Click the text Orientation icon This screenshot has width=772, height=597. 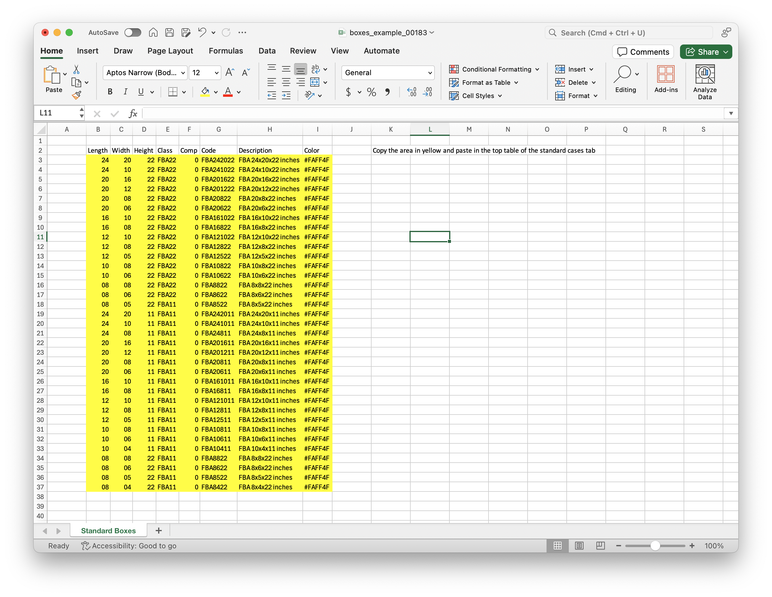[309, 95]
